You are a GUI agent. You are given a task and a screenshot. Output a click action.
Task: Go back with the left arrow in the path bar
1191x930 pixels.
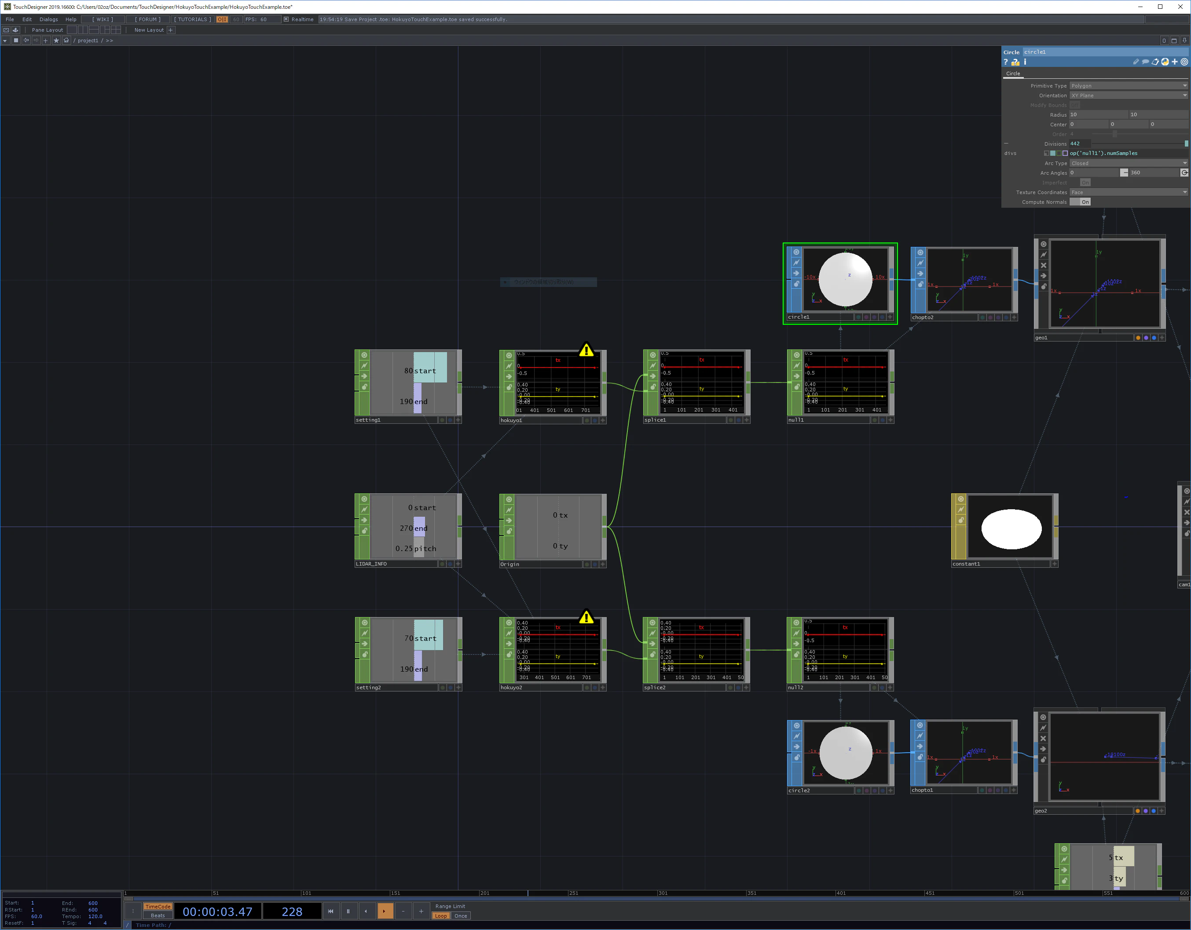coord(26,40)
